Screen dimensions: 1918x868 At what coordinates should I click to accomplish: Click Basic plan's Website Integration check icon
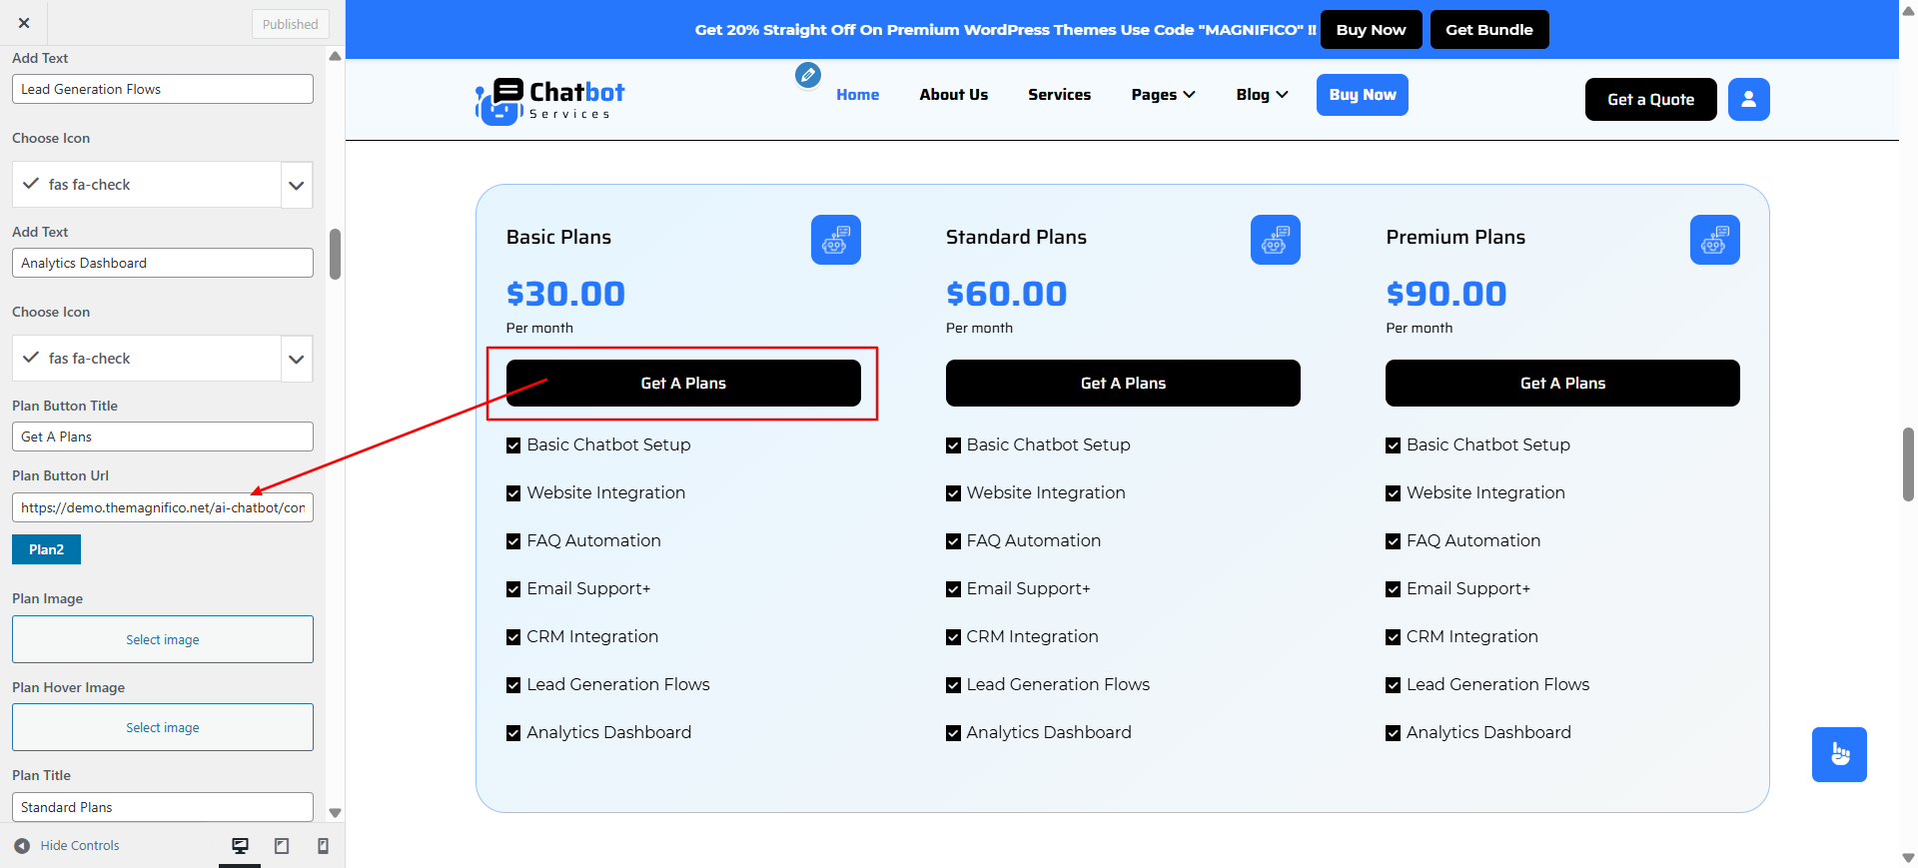(x=513, y=493)
